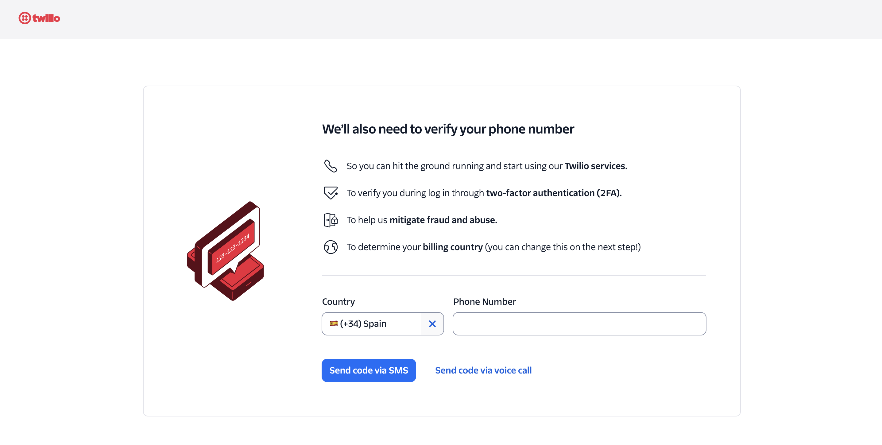Click the bold Twilio services text

[595, 166]
